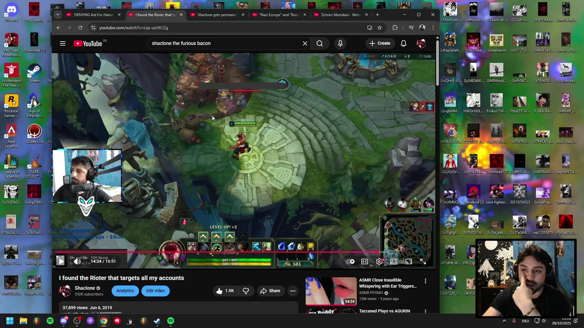
Task: Seek on the red video progress bar
Action: 244,251
